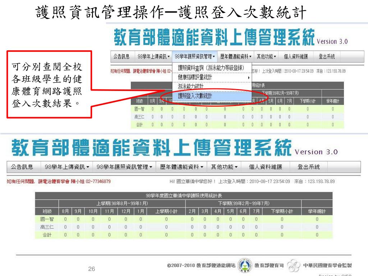Click the 11月 column header in lower table
The image size is (368, 276).
point(109,211)
